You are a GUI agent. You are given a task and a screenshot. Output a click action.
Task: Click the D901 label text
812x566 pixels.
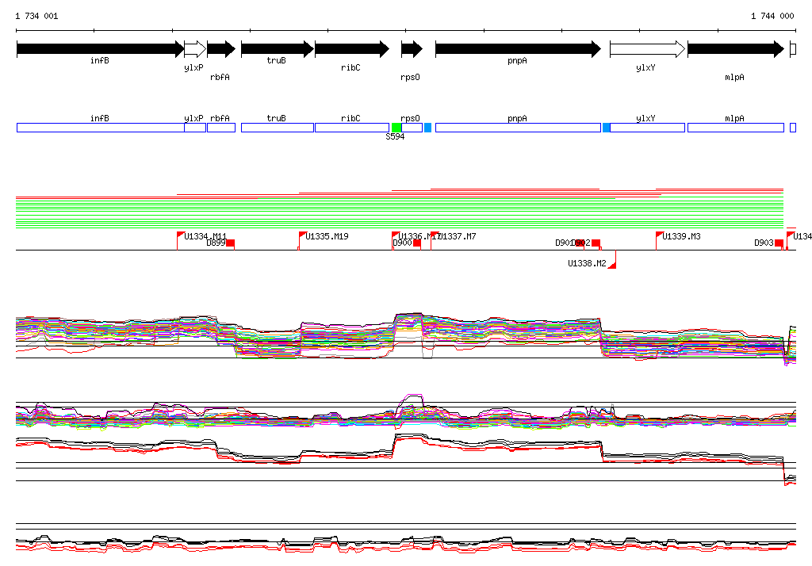[565, 243]
